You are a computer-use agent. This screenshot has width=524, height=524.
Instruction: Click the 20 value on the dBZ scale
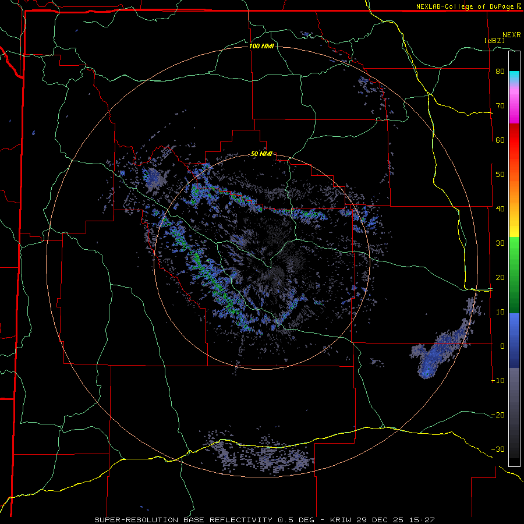coord(500,278)
